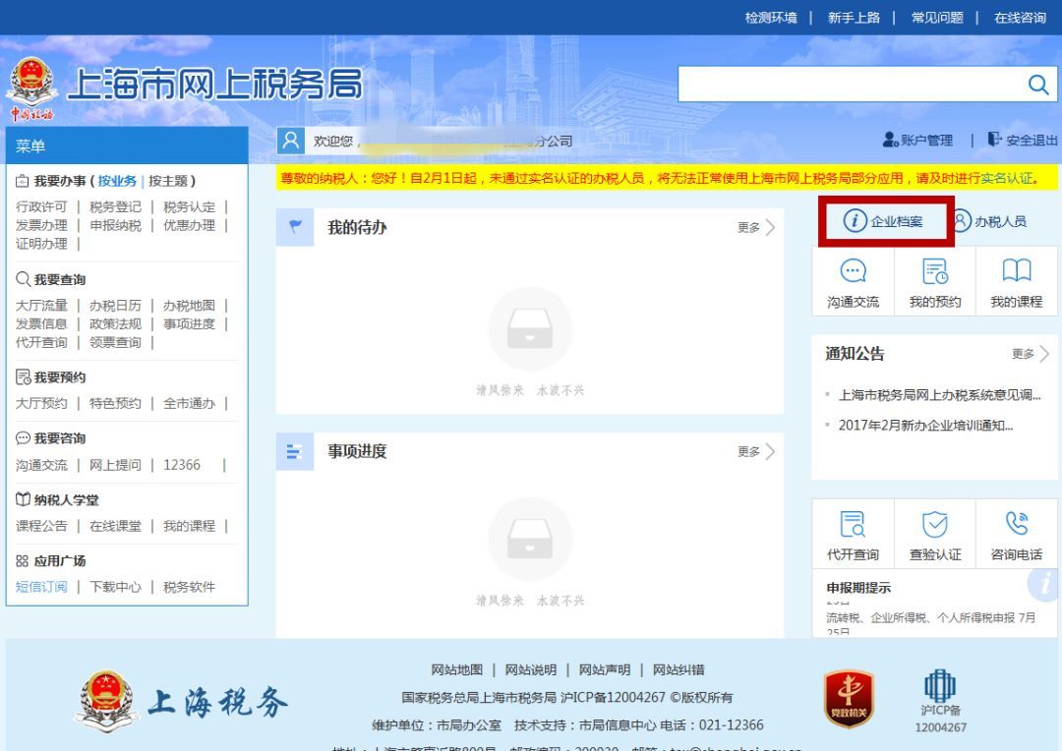Open 事项进度 link in 我要查询
1062x751 pixels.
(x=189, y=323)
